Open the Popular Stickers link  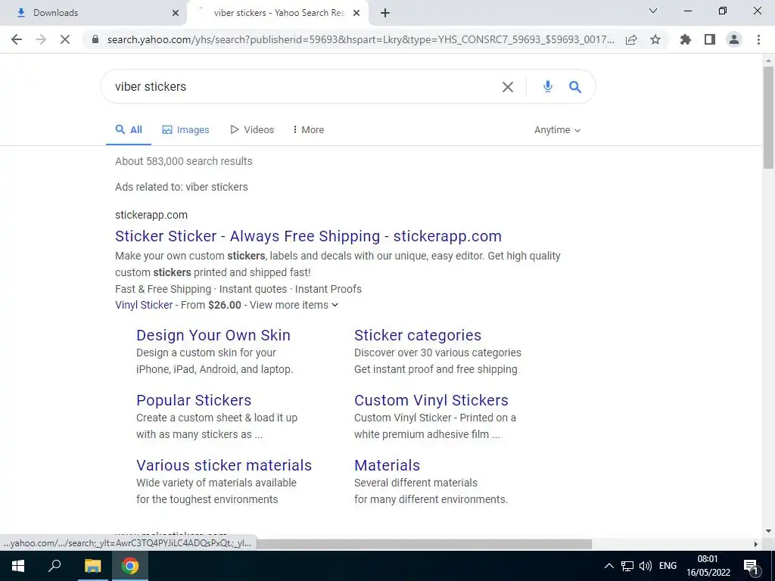[194, 400]
